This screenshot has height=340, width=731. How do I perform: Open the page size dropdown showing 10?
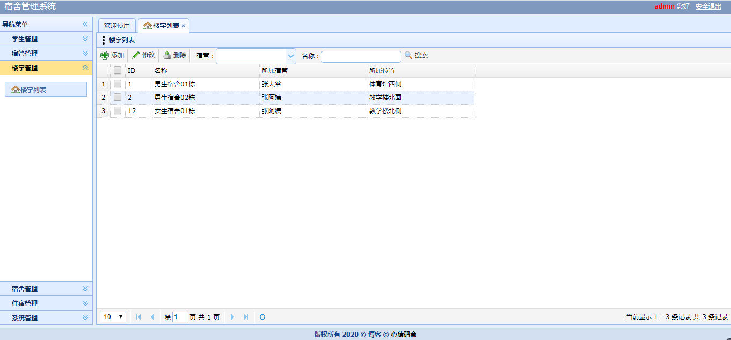coord(112,316)
